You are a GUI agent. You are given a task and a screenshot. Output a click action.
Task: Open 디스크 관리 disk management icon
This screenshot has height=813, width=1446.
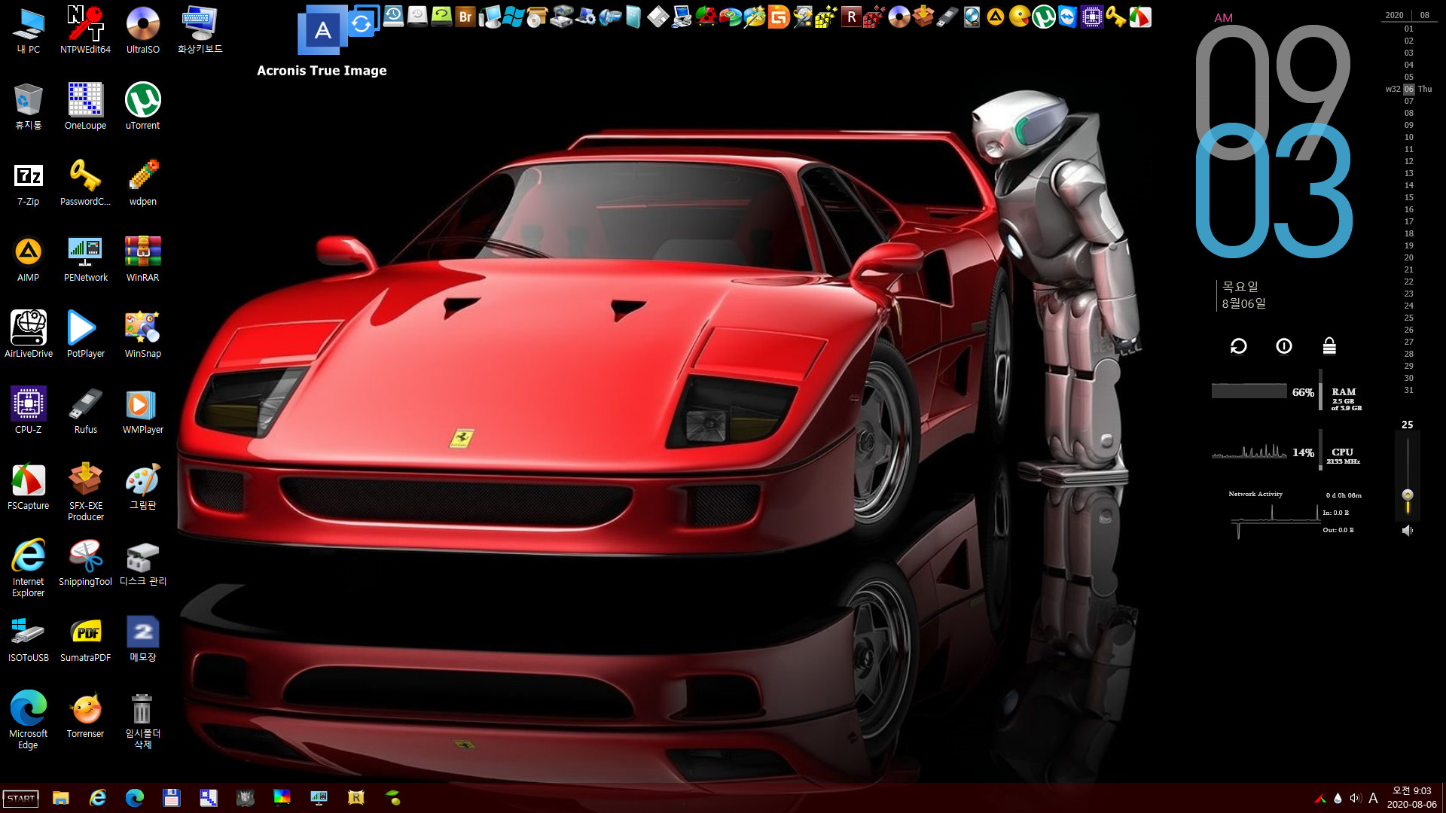(x=142, y=562)
